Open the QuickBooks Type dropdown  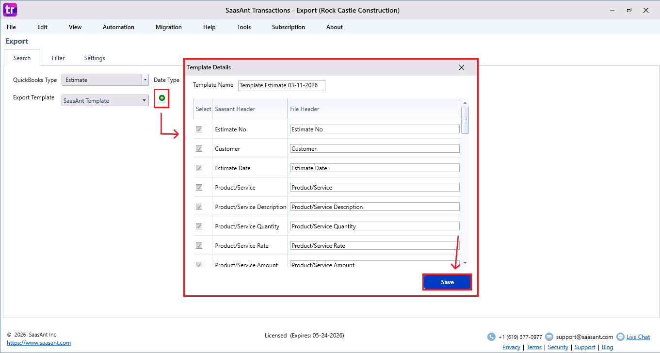tap(145, 80)
